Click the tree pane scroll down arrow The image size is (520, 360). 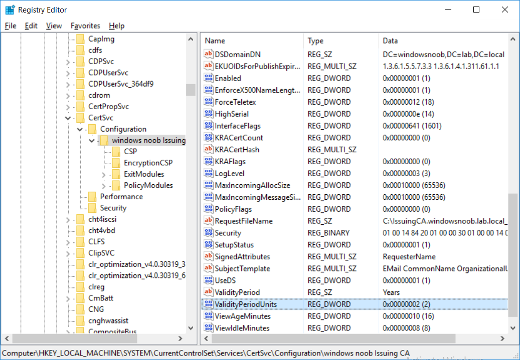[x=191, y=328]
